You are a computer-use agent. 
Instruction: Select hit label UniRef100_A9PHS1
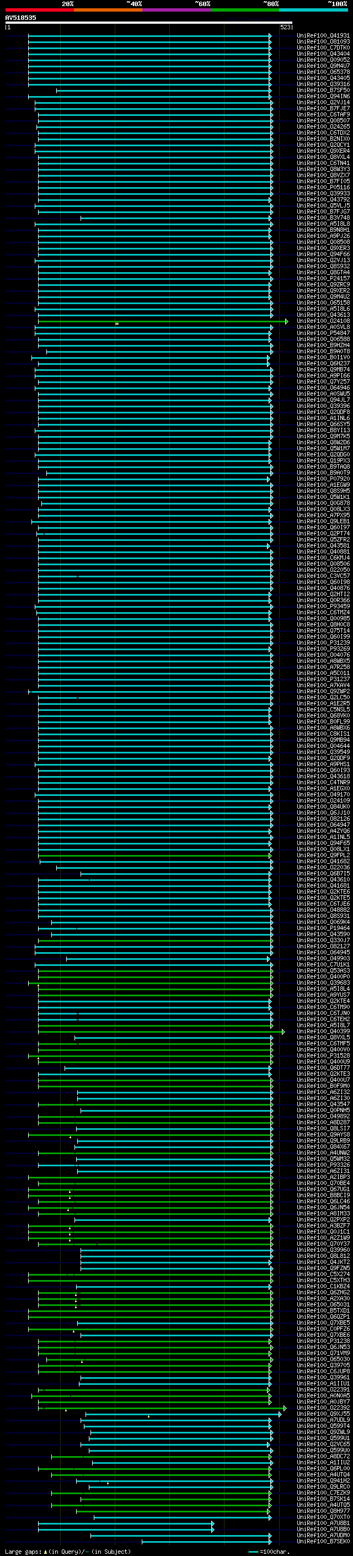coord(323,764)
